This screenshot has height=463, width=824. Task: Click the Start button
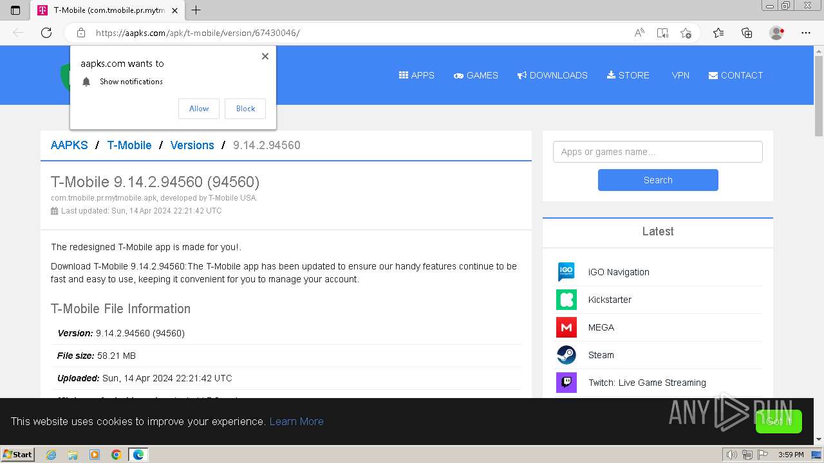click(x=18, y=455)
